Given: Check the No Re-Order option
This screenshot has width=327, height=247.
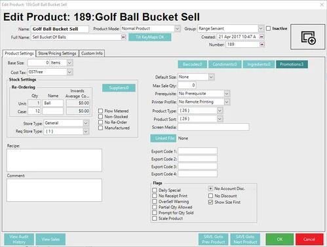Looking at the screenshot, I should (100, 123).
